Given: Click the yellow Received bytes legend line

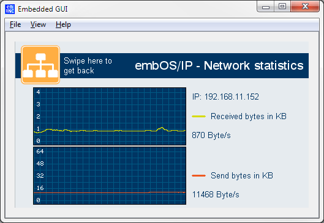Looking at the screenshot, I should pos(199,117).
